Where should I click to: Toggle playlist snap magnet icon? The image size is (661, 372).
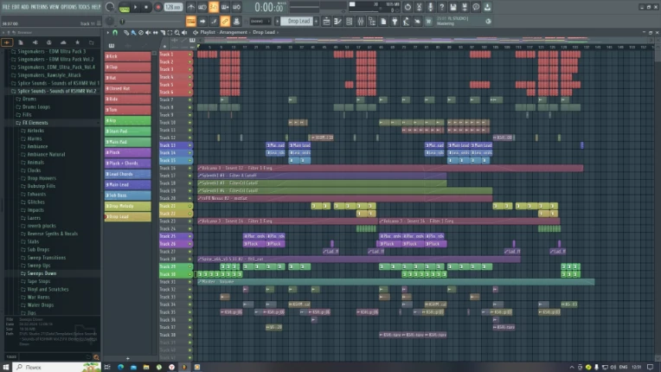point(115,32)
